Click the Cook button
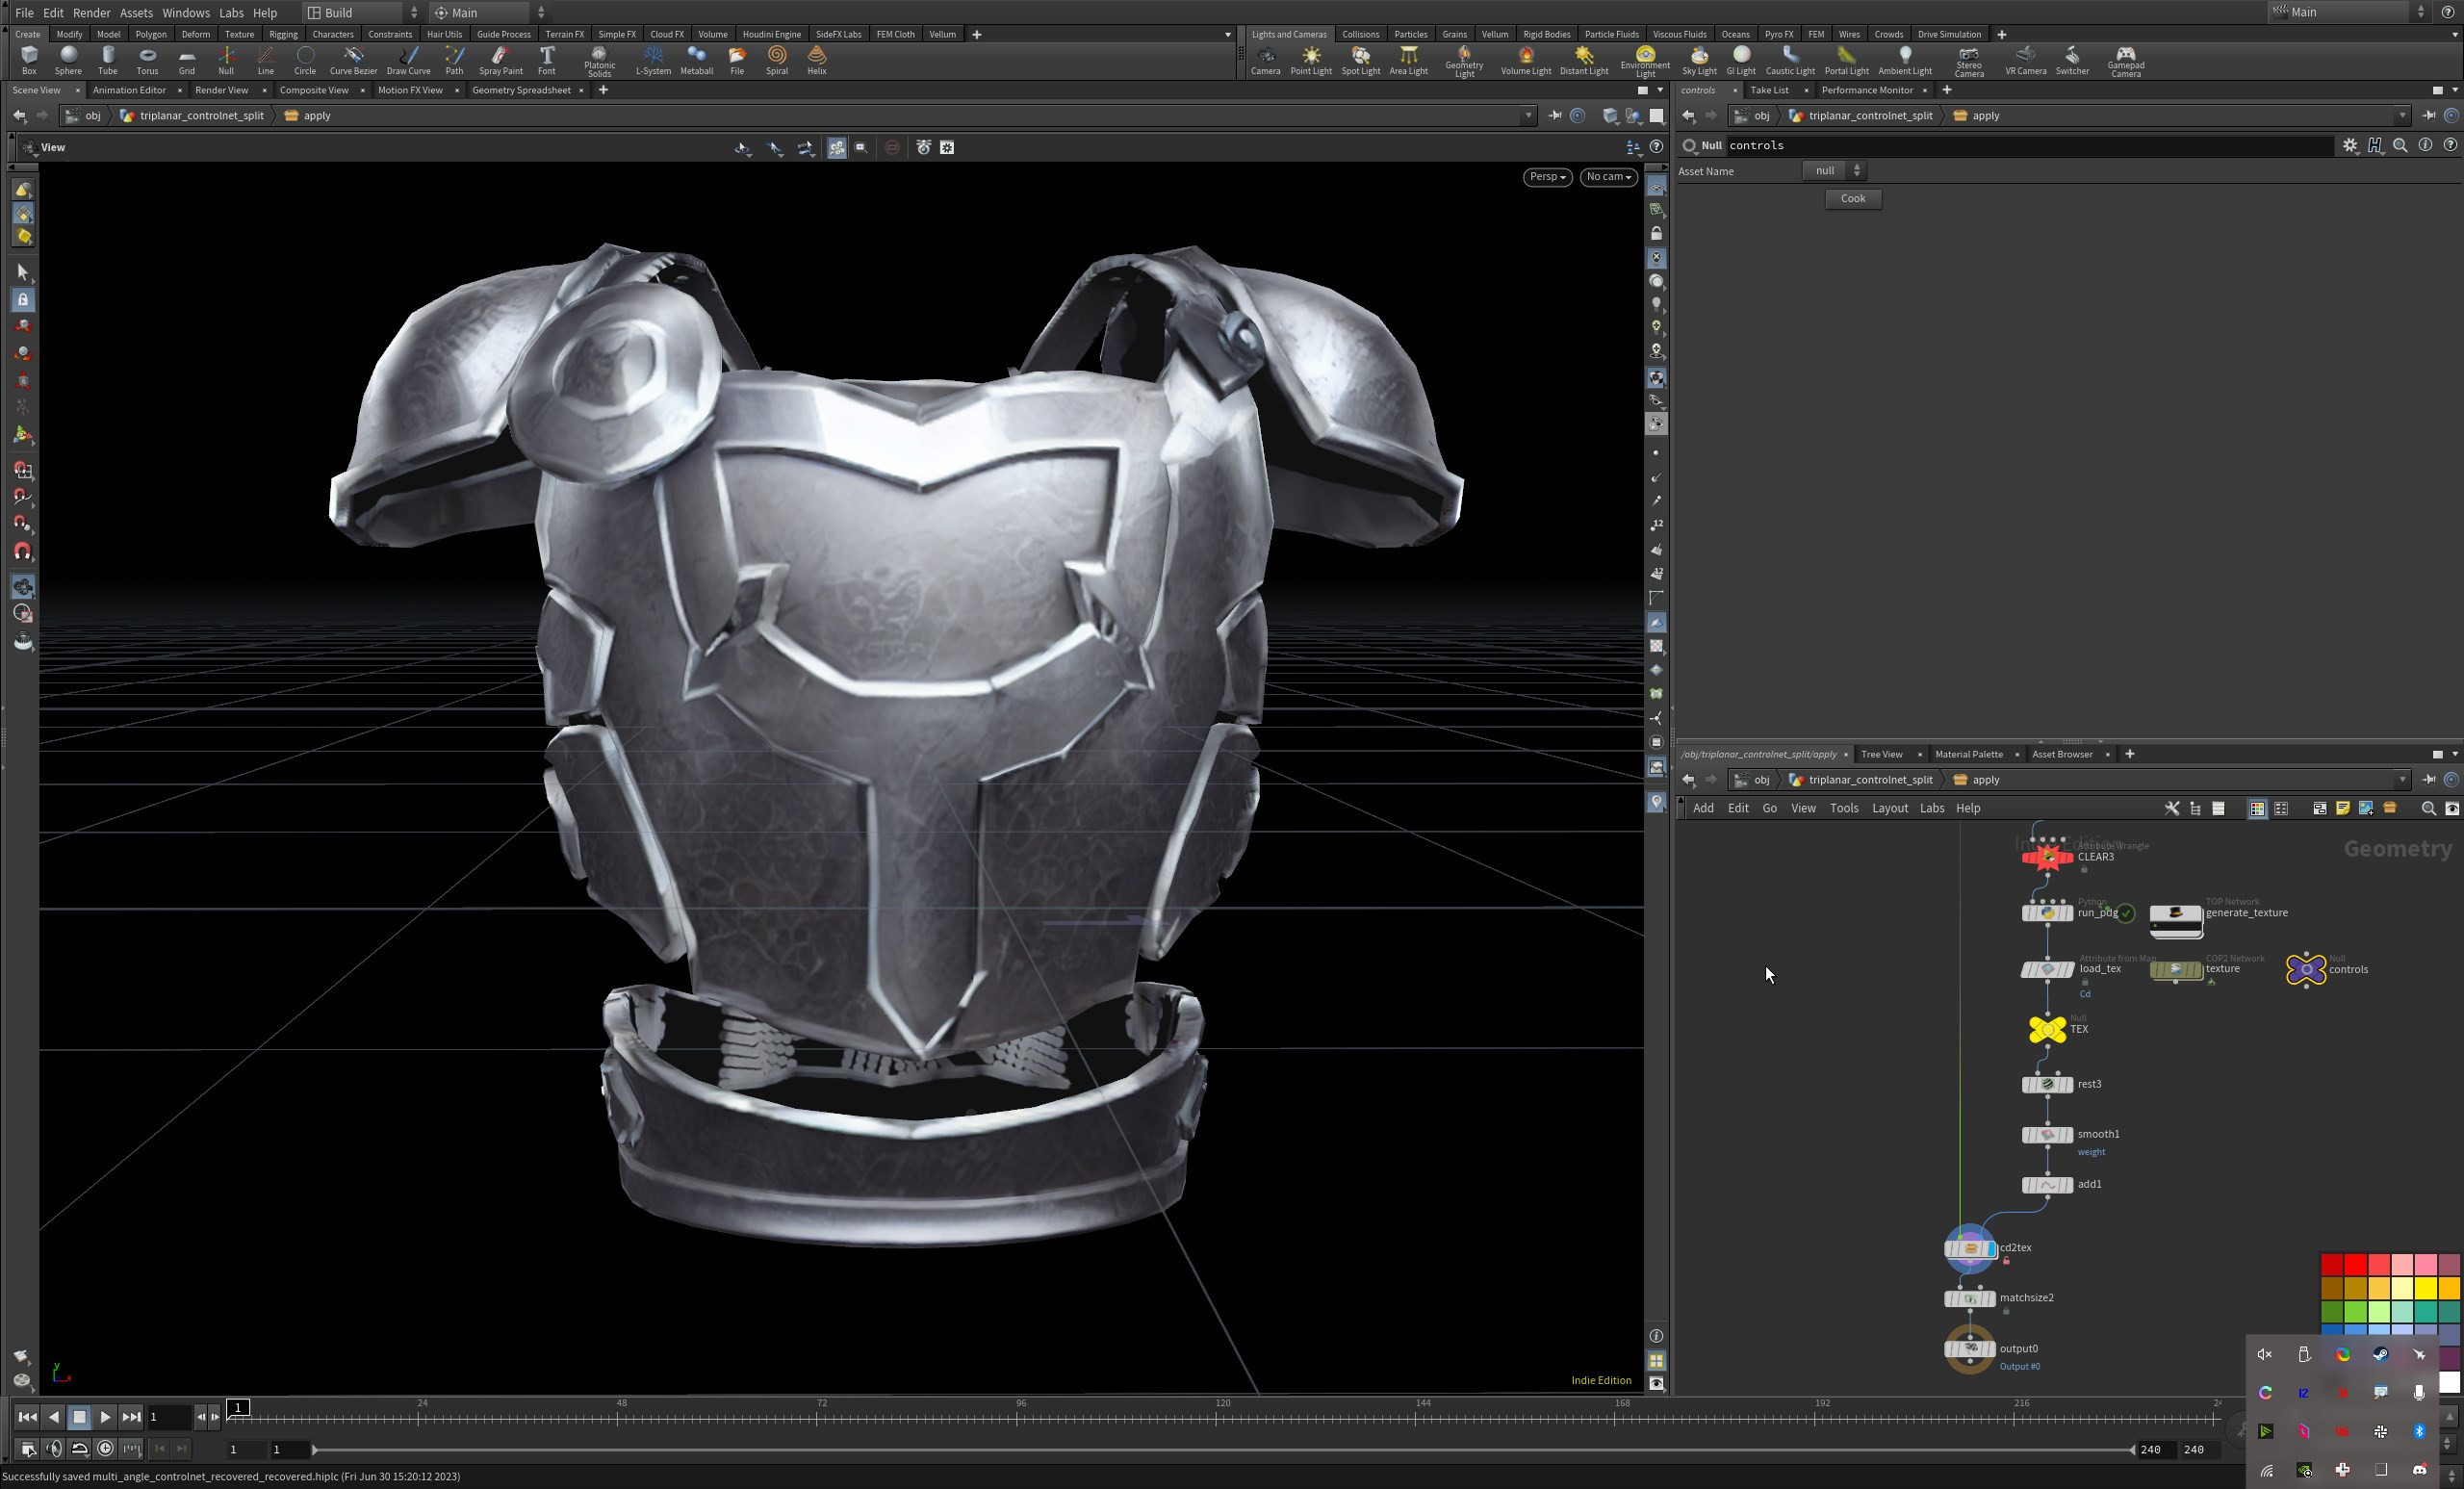2464x1489 pixels. coord(1852,198)
